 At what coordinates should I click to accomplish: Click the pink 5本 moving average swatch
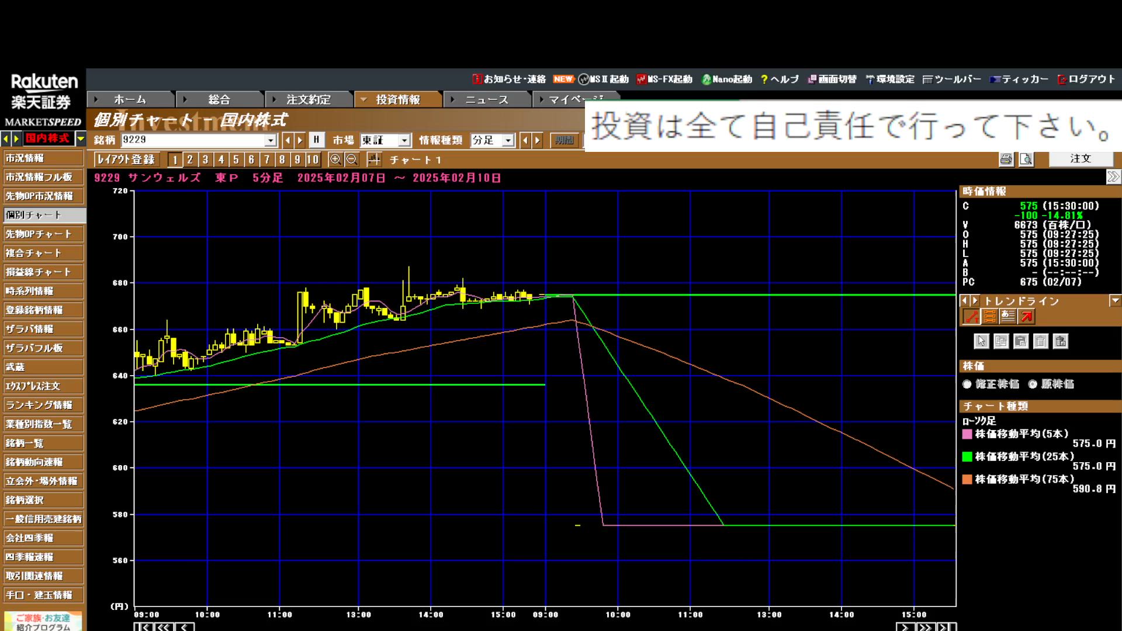(x=967, y=434)
